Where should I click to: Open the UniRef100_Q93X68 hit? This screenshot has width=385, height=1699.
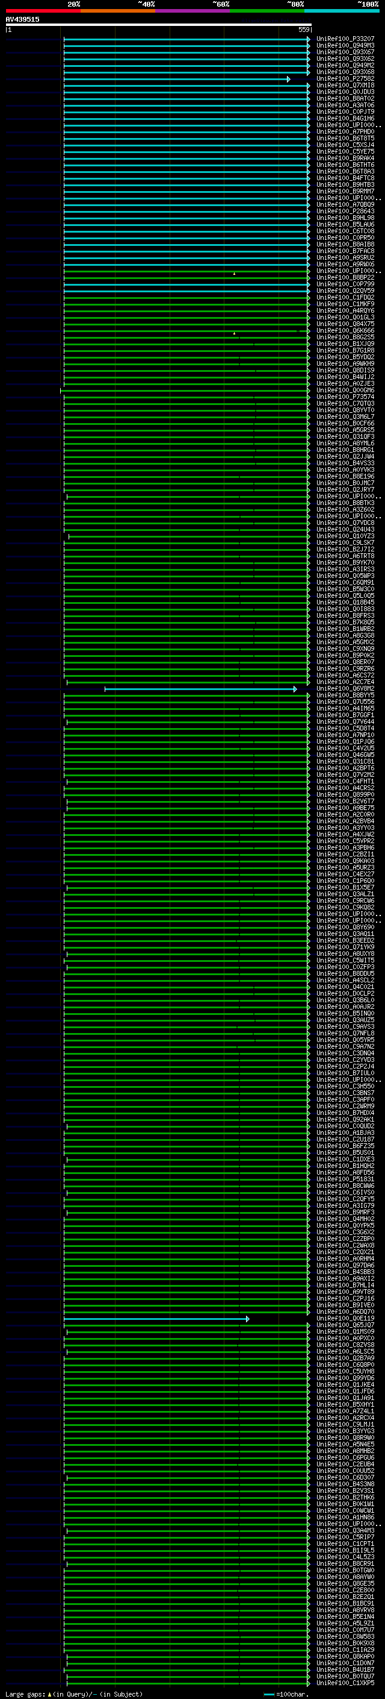345,72
